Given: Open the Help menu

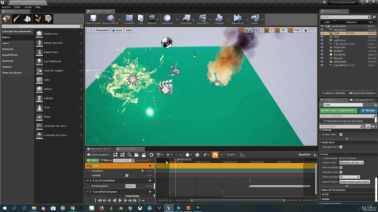Looking at the screenshot, I should (x=38, y=7).
